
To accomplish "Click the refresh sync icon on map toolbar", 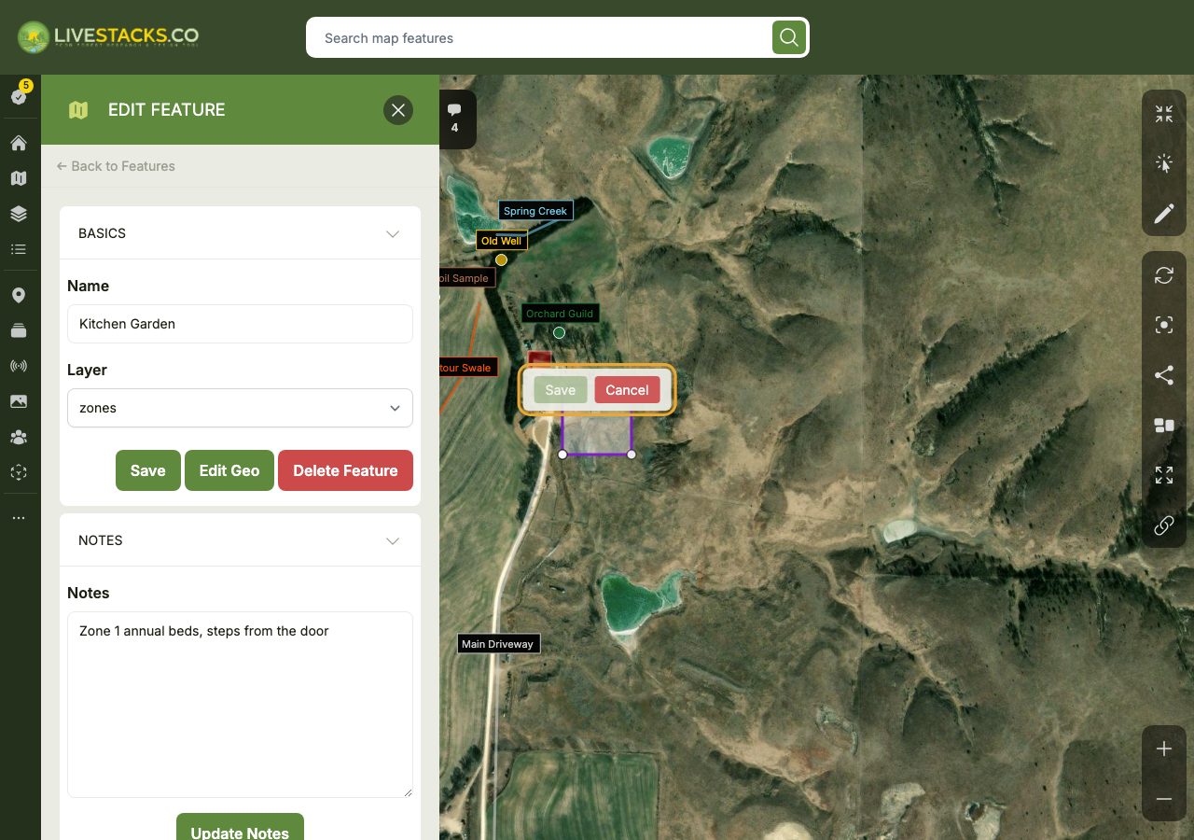I will (x=1164, y=275).
